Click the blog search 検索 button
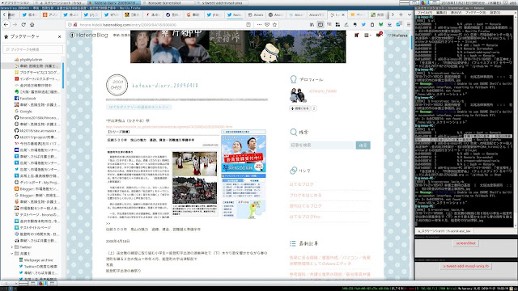The width and height of the screenshot is (518, 291). [x=363, y=145]
